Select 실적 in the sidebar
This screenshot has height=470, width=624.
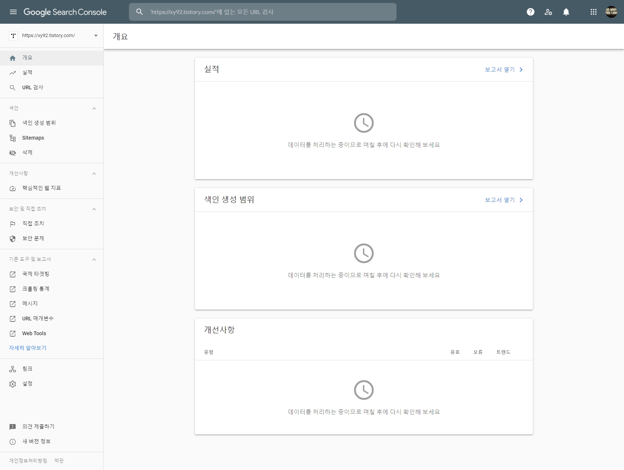pyautogui.click(x=52, y=73)
